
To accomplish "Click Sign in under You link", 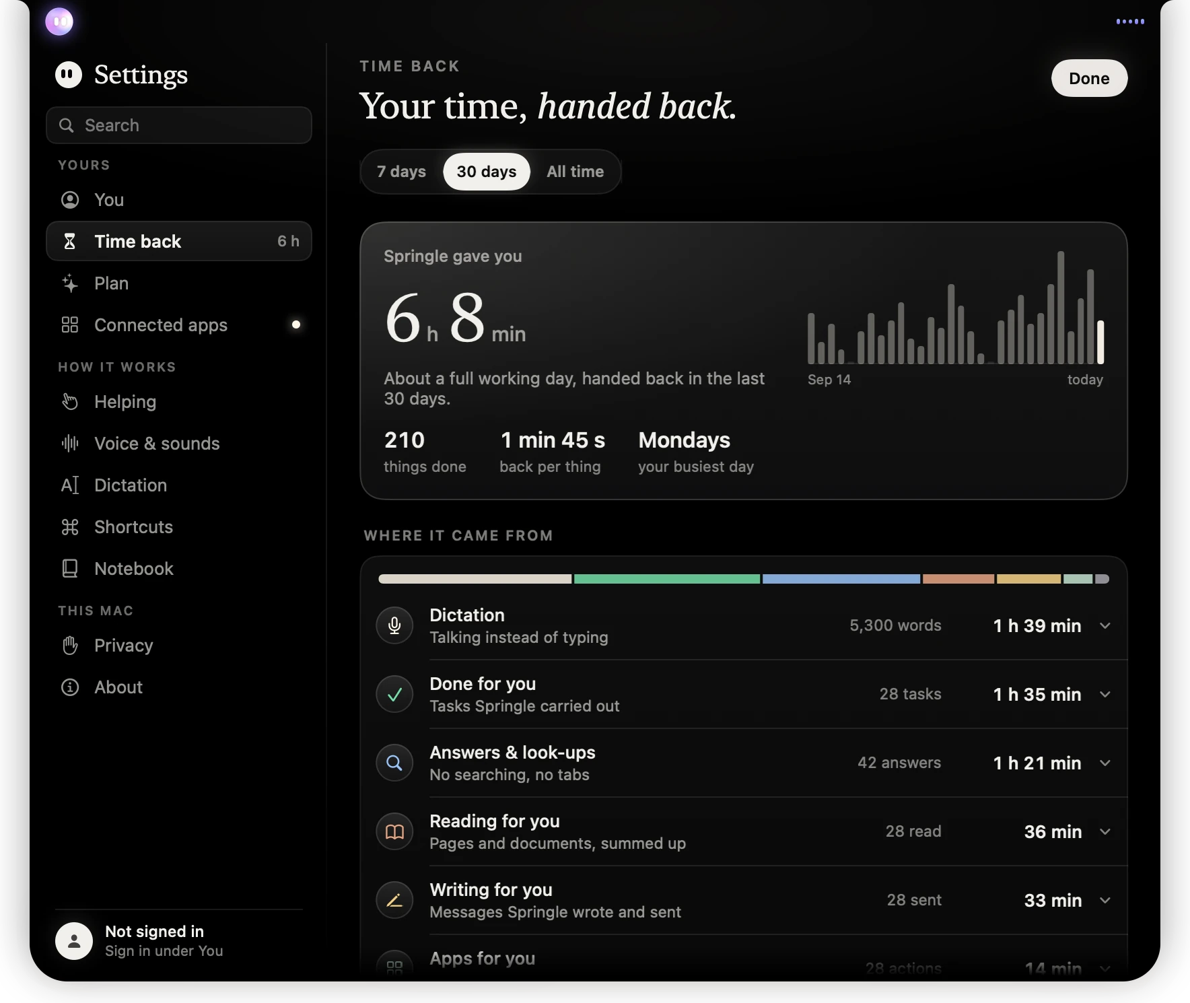I will point(164,951).
